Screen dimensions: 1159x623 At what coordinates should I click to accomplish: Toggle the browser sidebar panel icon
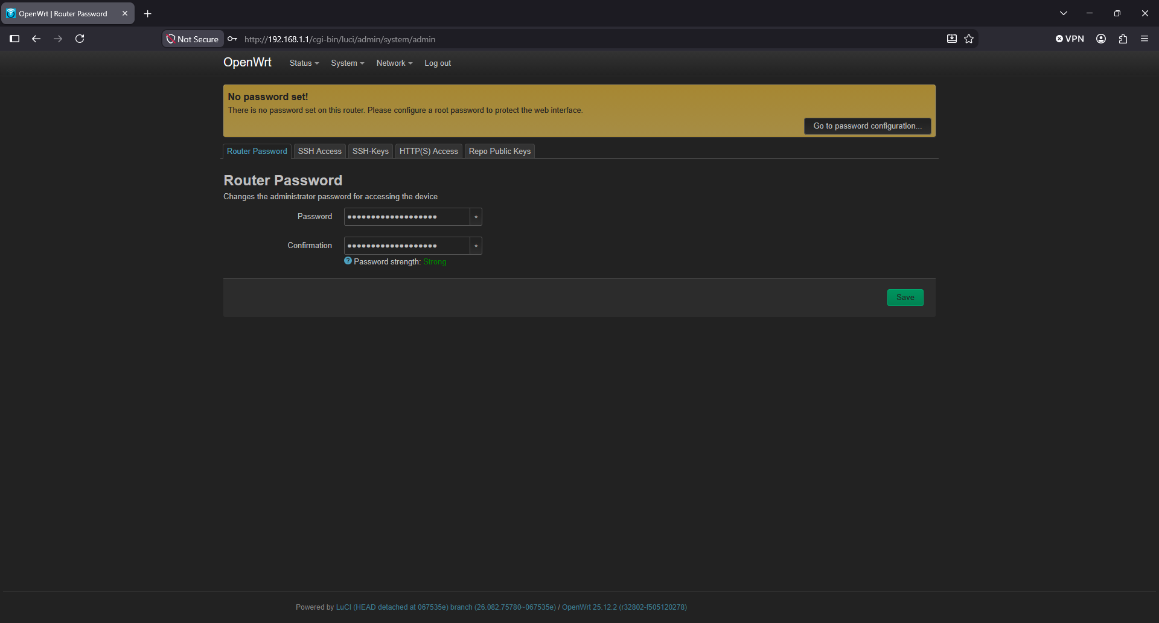15,39
